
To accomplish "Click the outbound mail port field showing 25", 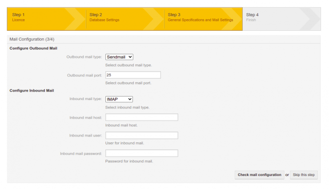I will [132, 75].
